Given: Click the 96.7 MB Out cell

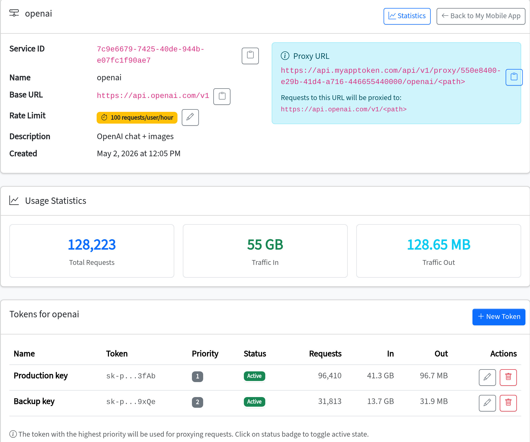Looking at the screenshot, I should 434,376.
